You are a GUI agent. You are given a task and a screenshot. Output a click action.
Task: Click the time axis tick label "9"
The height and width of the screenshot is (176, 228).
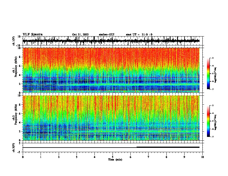click(x=184, y=157)
